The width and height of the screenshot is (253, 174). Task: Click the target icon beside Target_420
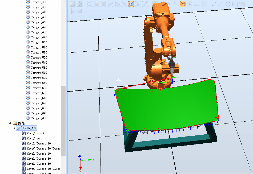(x=28, y=2)
